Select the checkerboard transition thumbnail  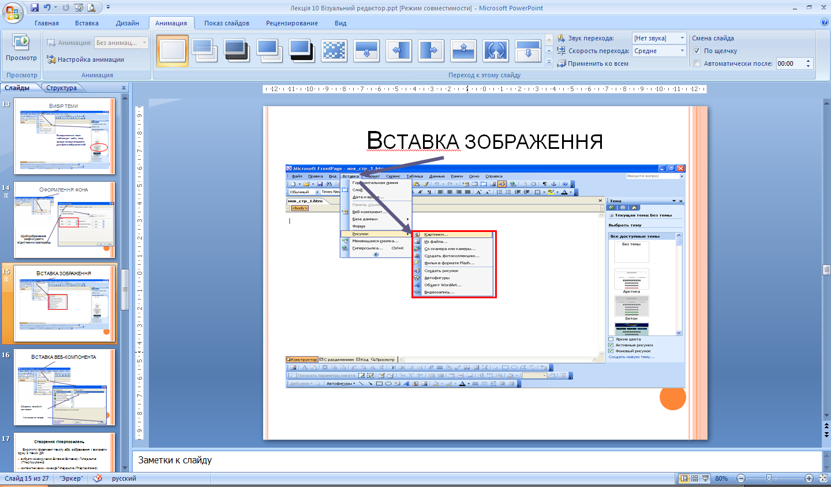[x=334, y=51]
